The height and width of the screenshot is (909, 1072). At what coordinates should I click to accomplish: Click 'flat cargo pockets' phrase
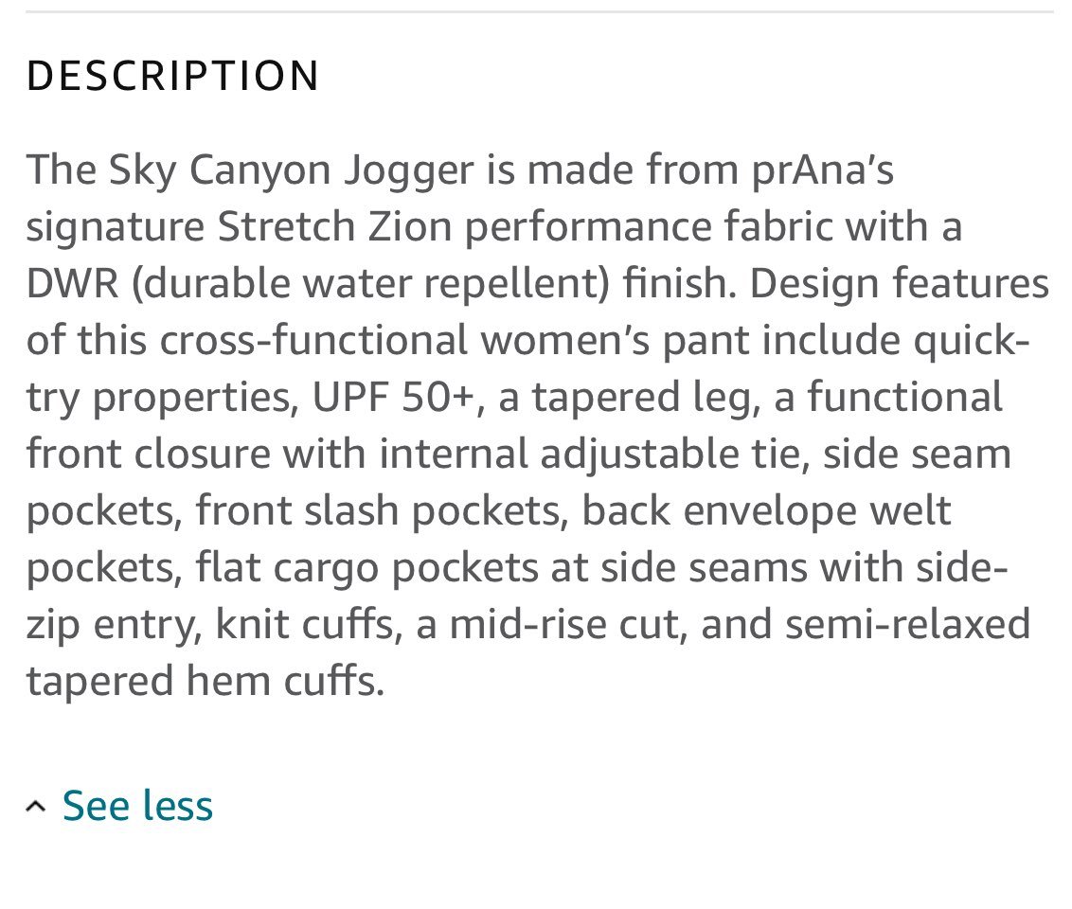click(x=367, y=569)
